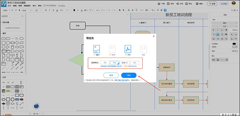This screenshot has height=116, width=240.
Task: Select SVG as the image format
Action: [135, 63]
